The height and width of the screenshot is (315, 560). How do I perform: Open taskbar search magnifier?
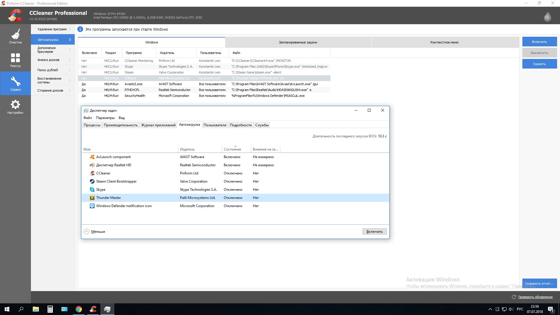21,309
